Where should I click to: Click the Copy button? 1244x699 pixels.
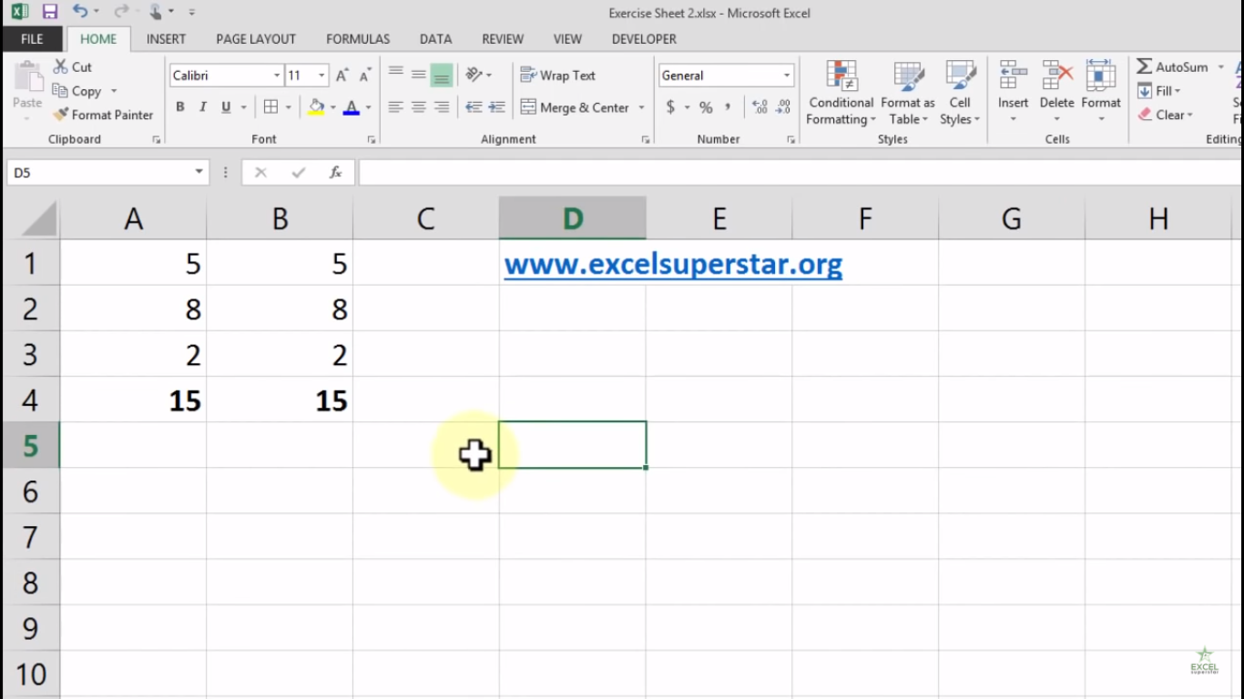[x=78, y=91]
